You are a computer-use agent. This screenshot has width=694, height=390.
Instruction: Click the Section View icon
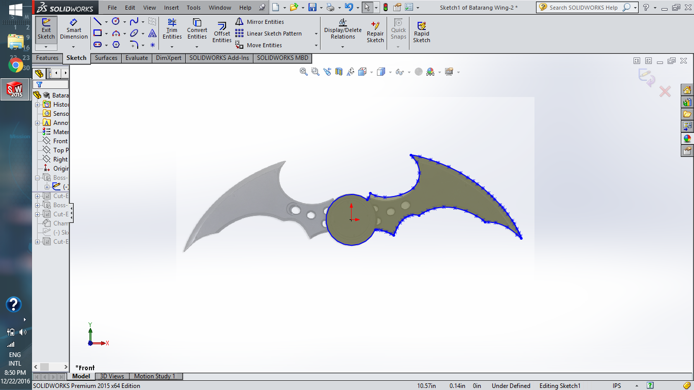tap(339, 72)
